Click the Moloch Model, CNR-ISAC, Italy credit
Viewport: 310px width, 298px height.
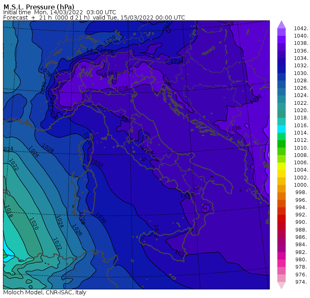(x=45, y=292)
